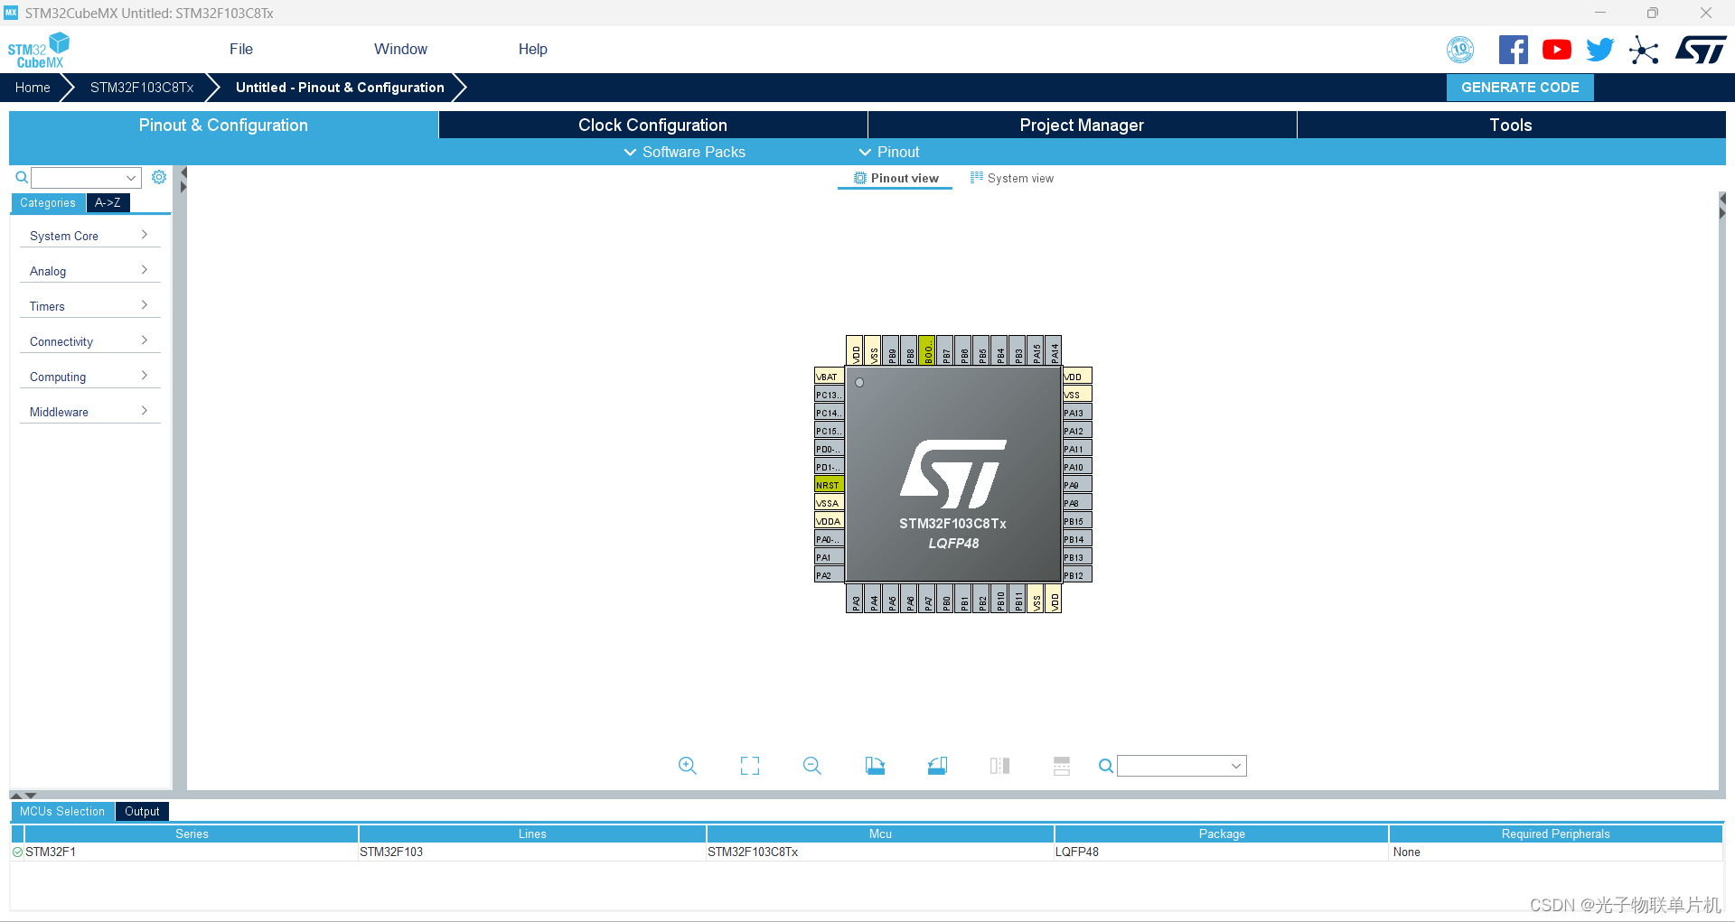Open the ST Twitter icon
The image size is (1735, 922).
[x=1599, y=50]
